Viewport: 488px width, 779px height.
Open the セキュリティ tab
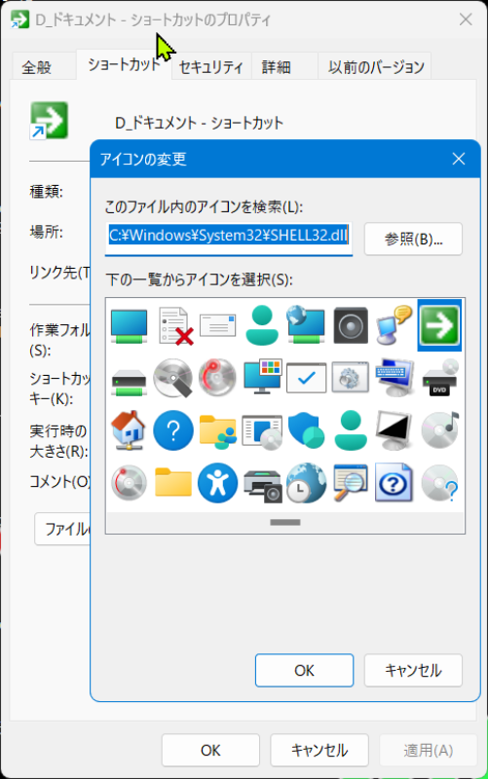[210, 67]
